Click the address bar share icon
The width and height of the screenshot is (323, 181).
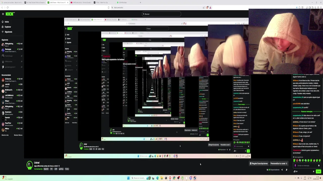point(204,8)
